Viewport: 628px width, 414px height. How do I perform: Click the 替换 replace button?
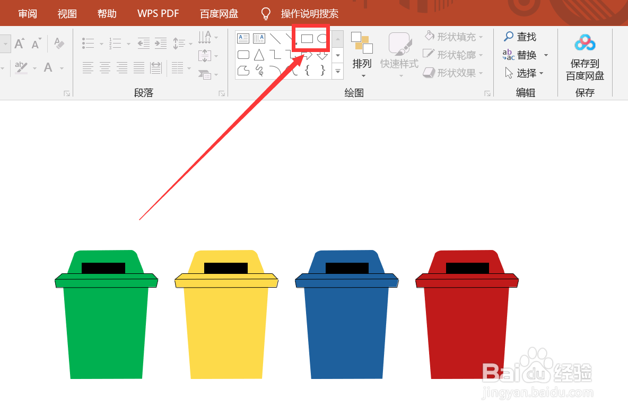tap(525, 55)
